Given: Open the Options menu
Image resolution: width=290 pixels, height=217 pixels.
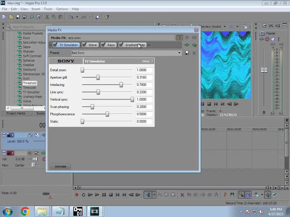Looking at the screenshot, I should pos(62,9).
